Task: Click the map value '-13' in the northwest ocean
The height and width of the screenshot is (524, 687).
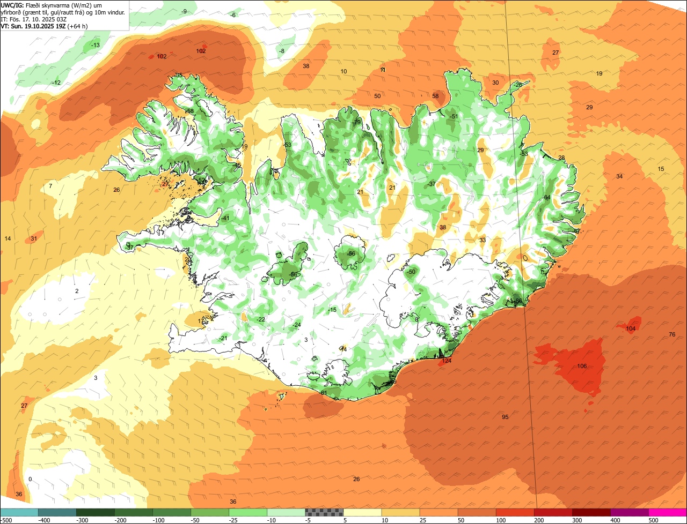Action: click(95, 45)
